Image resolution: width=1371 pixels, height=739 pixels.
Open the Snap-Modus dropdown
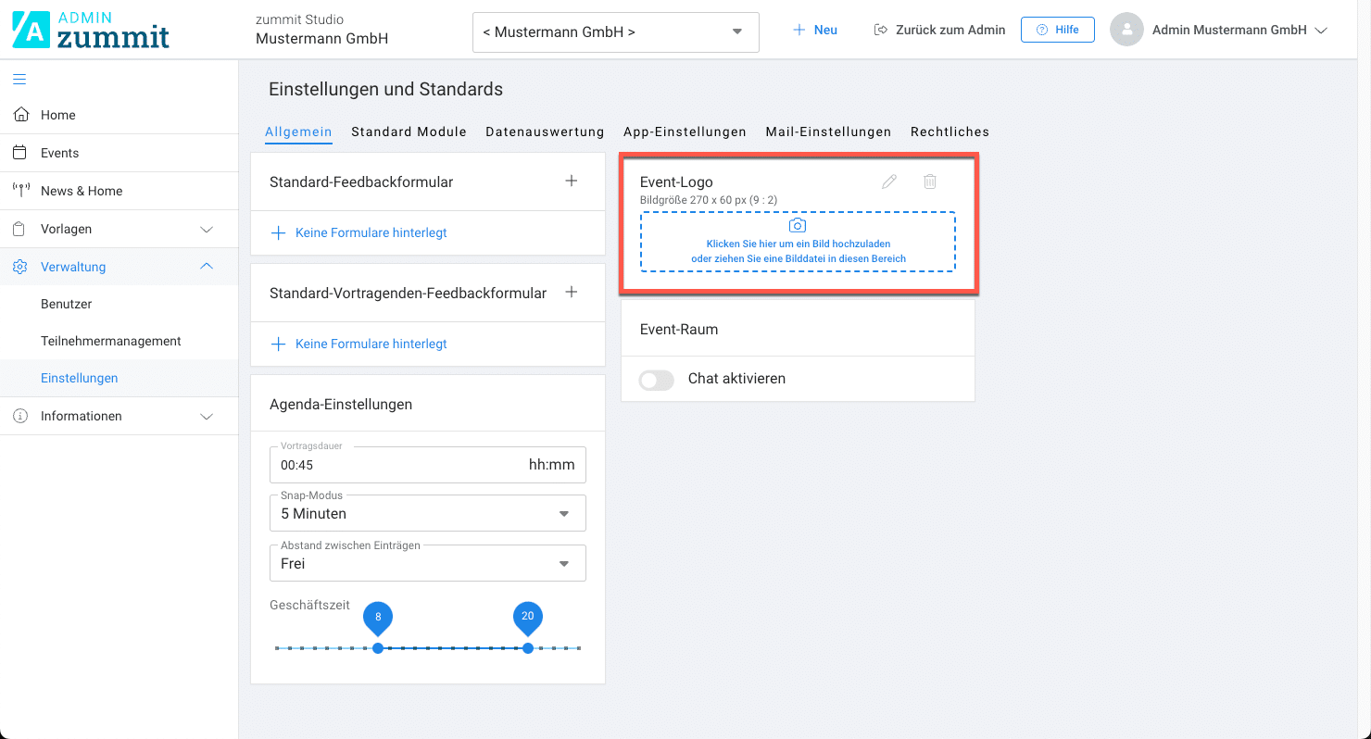[x=427, y=514]
